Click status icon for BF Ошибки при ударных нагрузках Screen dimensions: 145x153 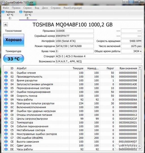6,111
